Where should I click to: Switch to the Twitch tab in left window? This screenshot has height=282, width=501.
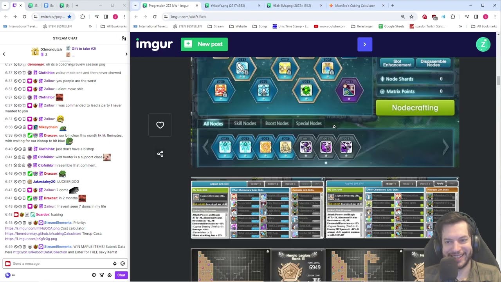click(x=18, y=5)
